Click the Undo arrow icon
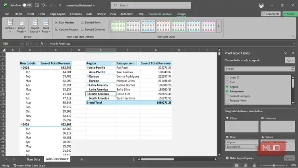The height and width of the screenshot is (168, 298). [43, 5]
